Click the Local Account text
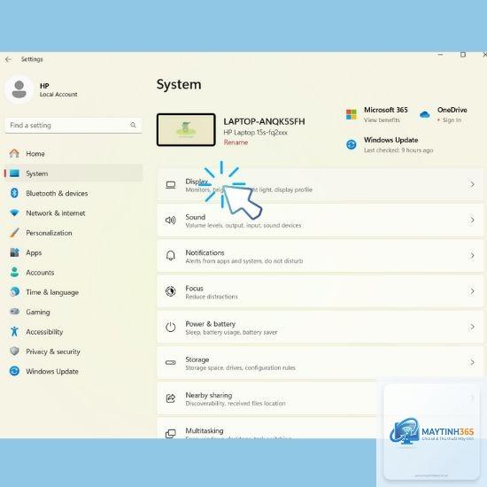This screenshot has height=487, width=487. pyautogui.click(x=58, y=95)
